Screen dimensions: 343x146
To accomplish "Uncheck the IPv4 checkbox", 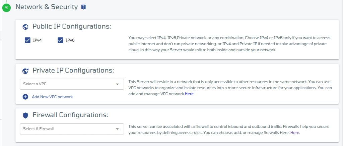I will [x=27, y=40].
